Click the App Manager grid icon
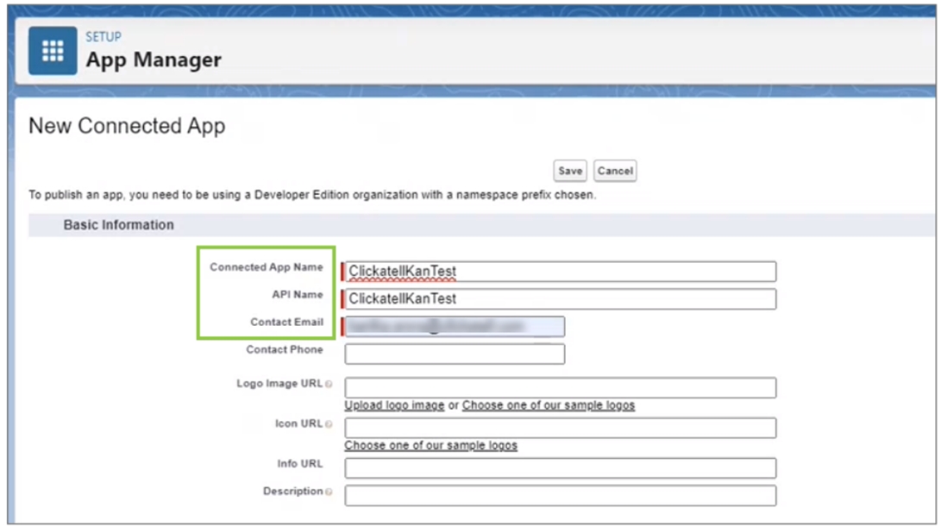The image size is (941, 527). pos(53,51)
